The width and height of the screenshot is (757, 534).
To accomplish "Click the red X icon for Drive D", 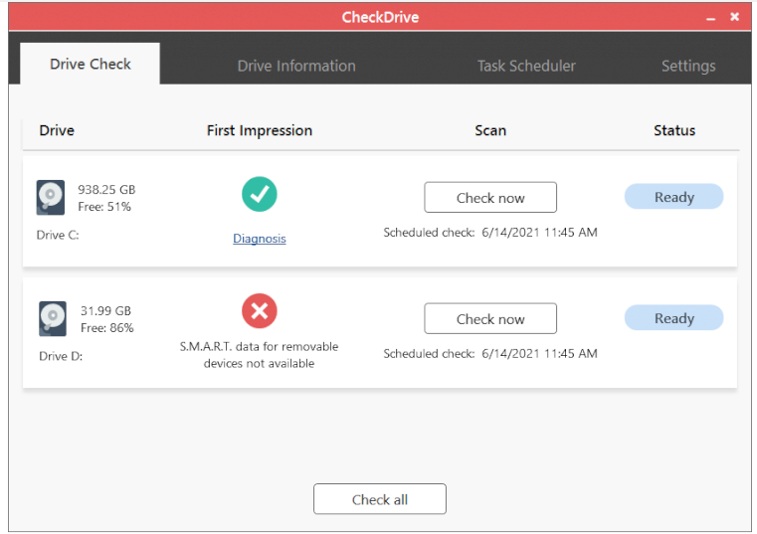I will 260,311.
